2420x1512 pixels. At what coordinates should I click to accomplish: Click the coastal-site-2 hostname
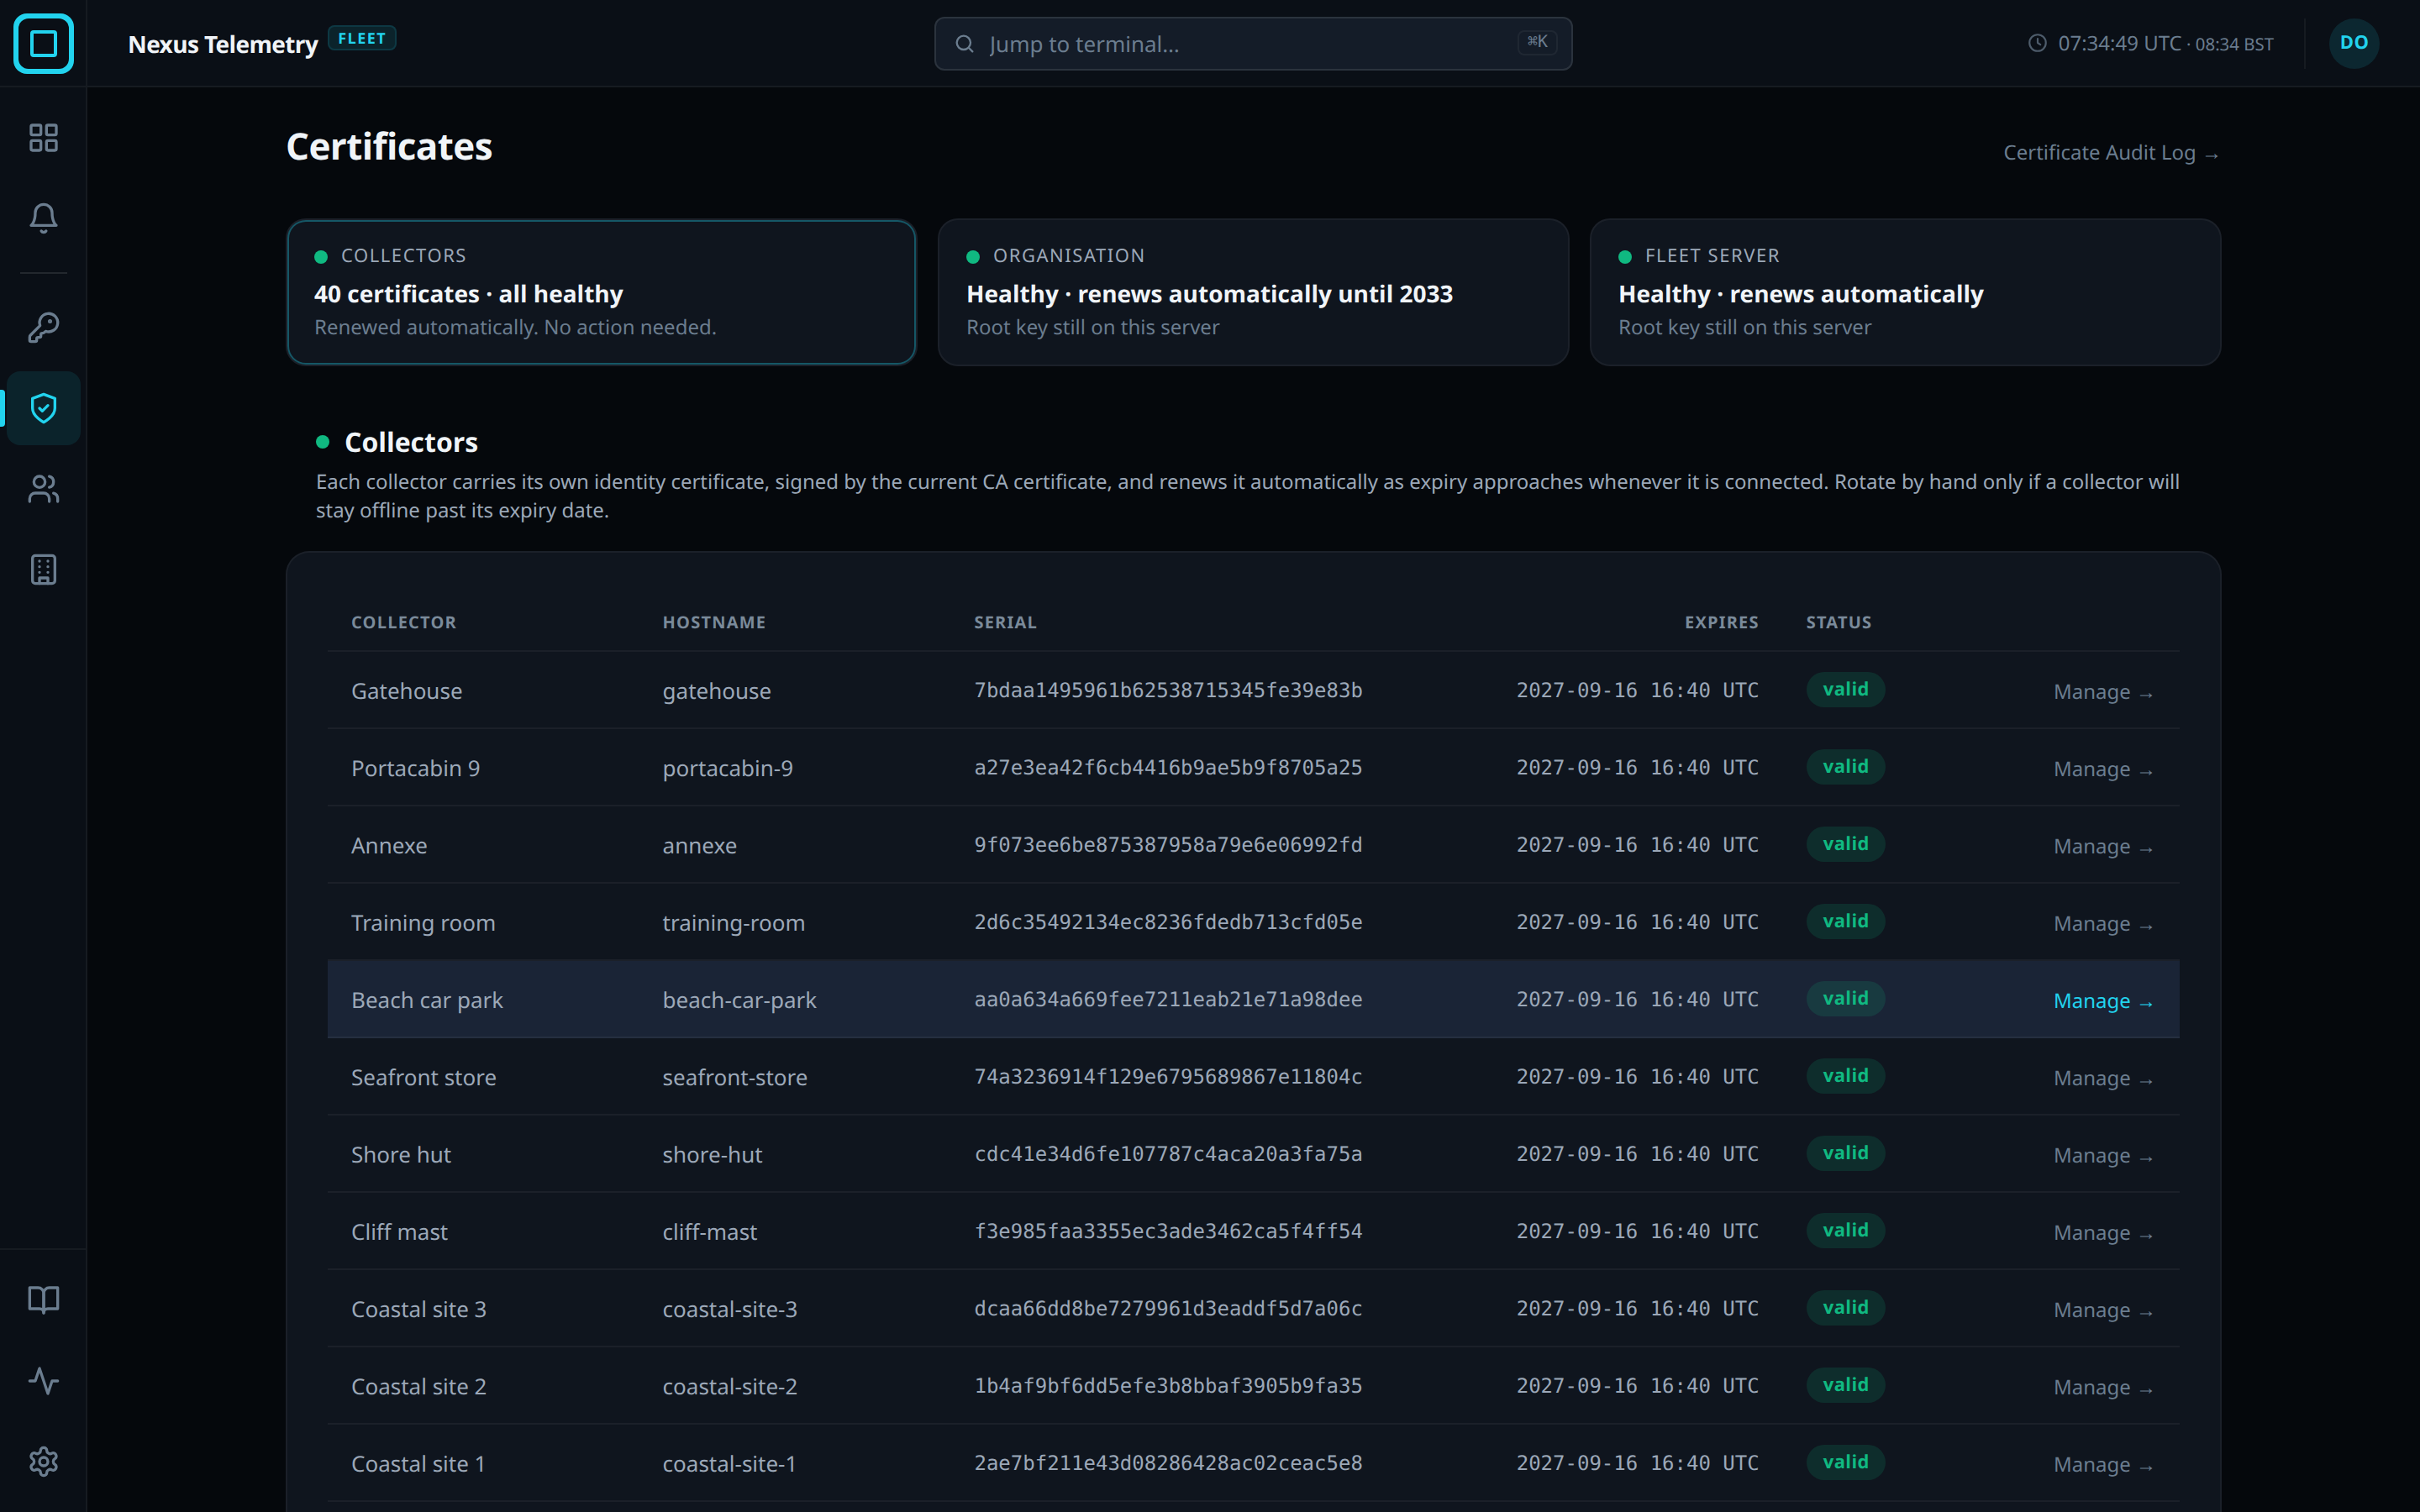coord(729,1386)
